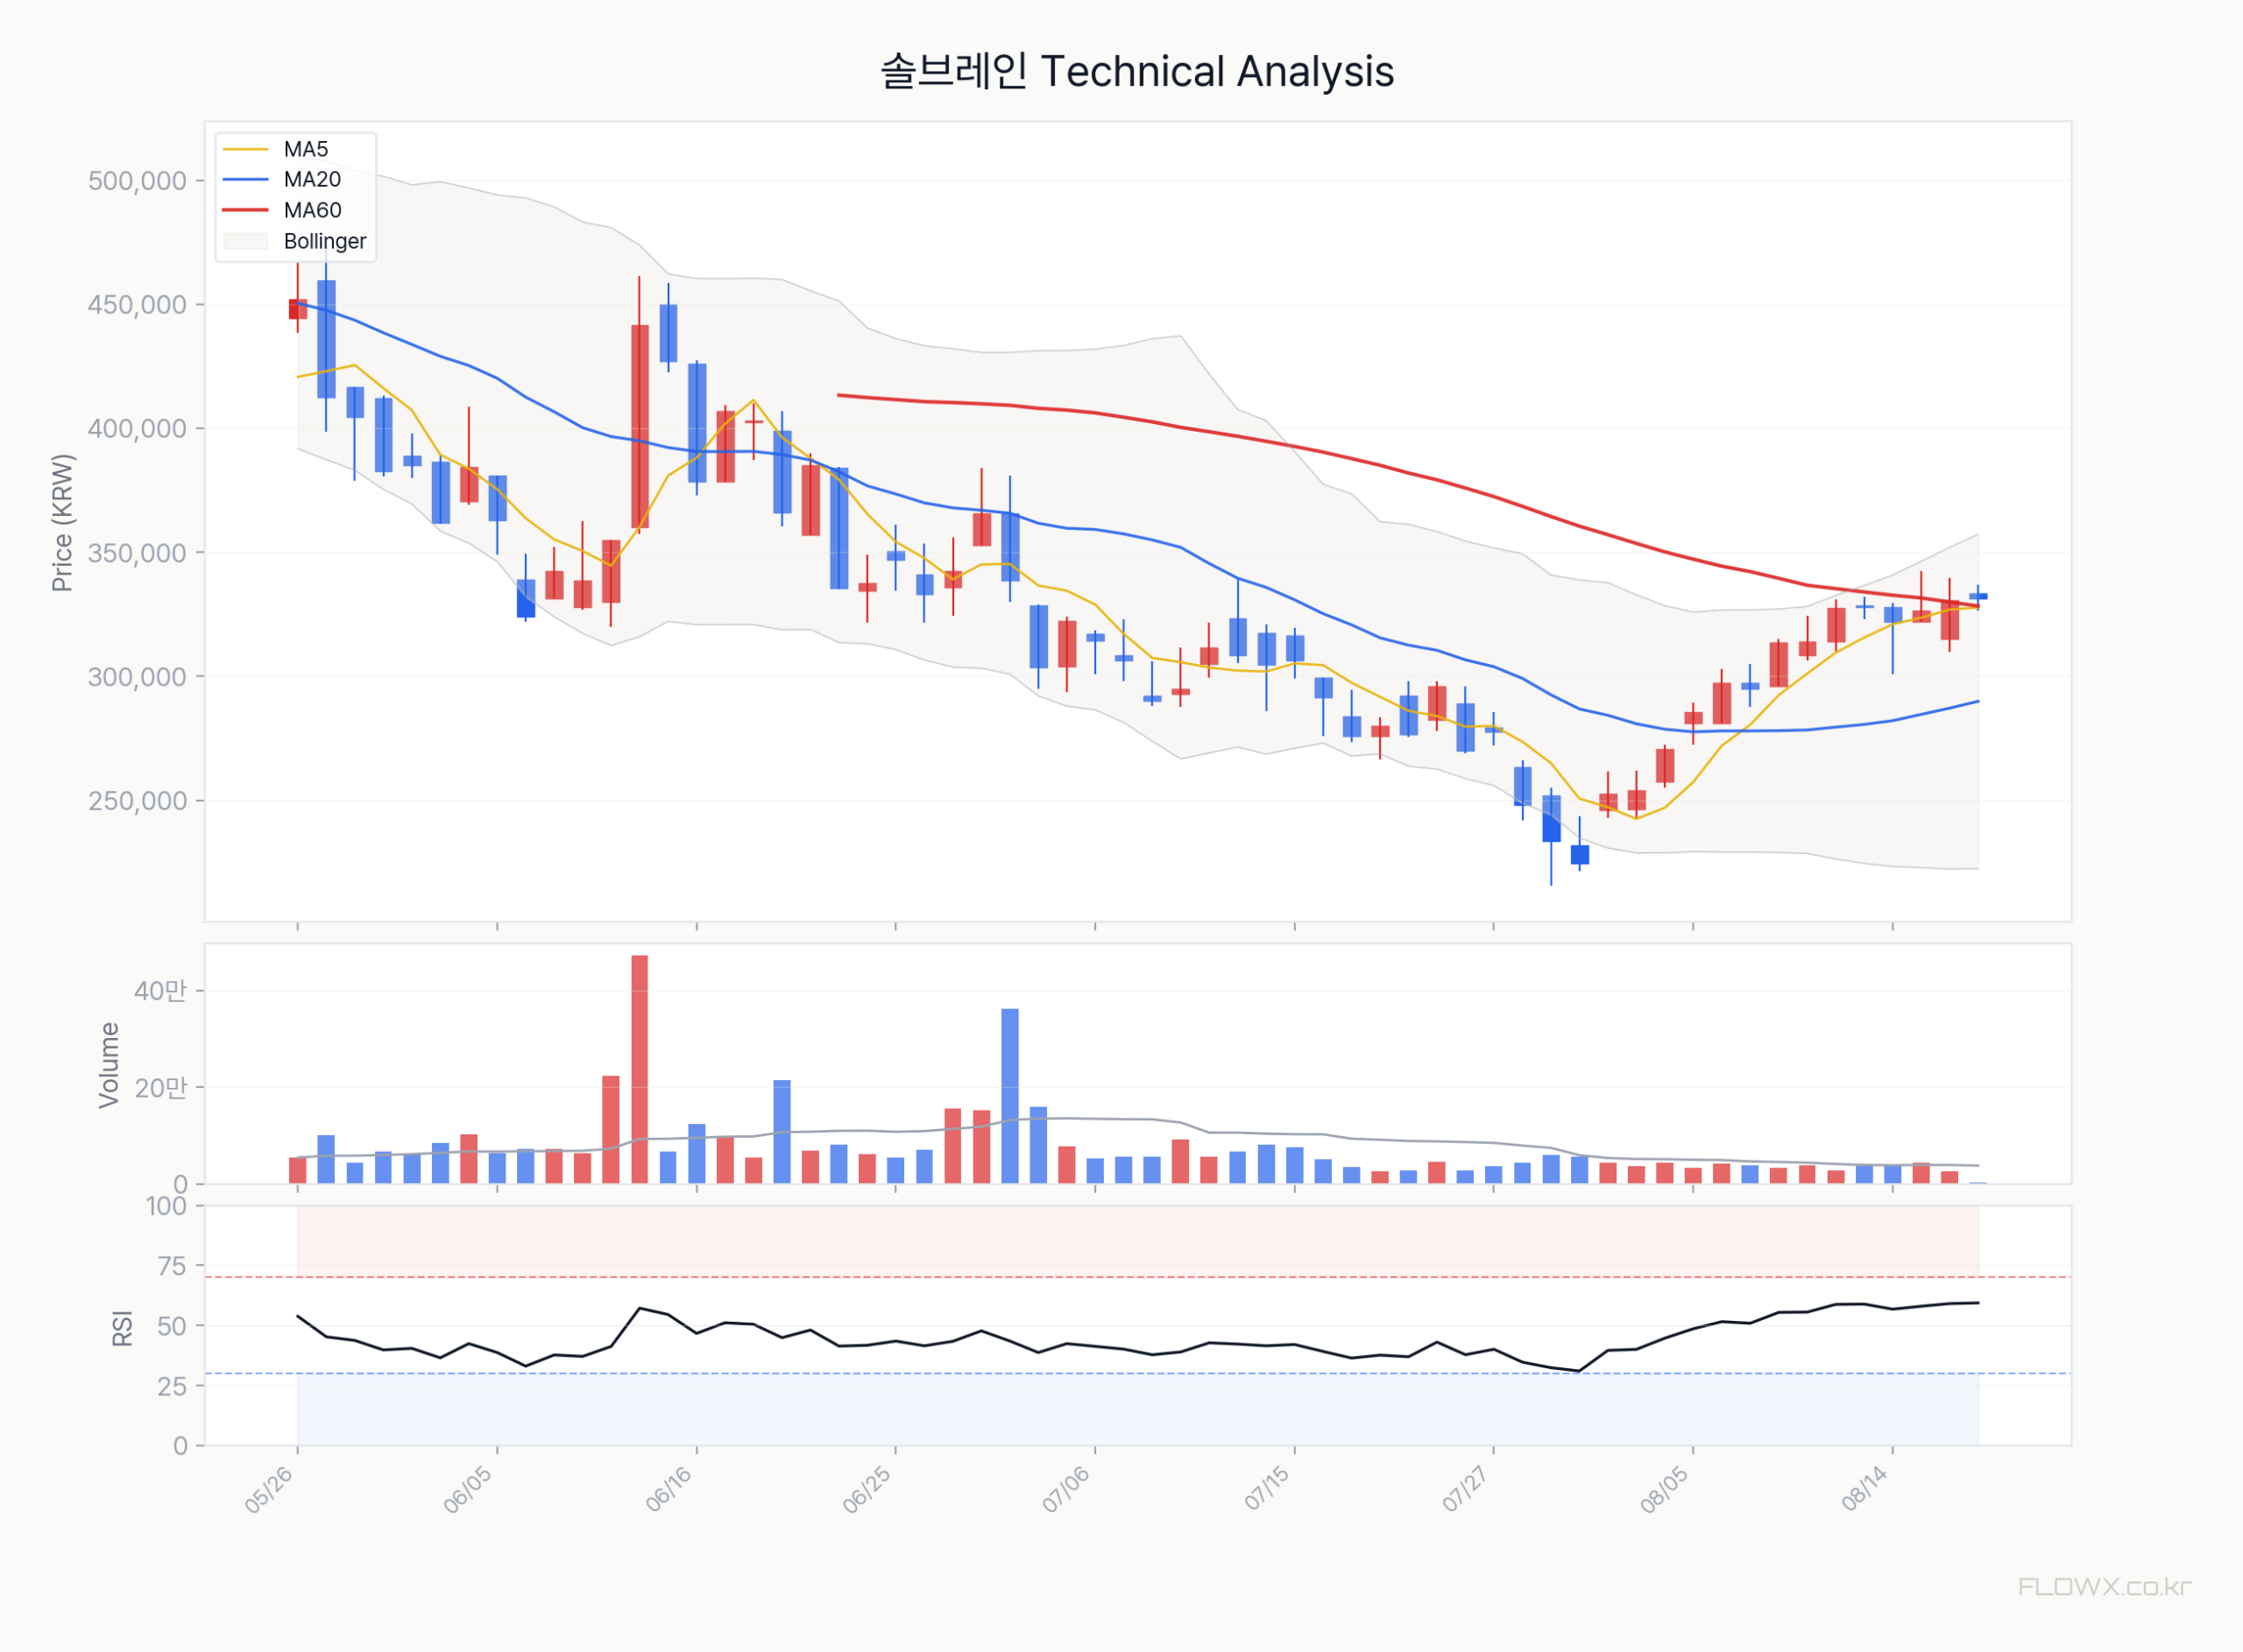Select the "400,000" price axis label
The width and height of the screenshot is (2243, 1652).
click(137, 429)
